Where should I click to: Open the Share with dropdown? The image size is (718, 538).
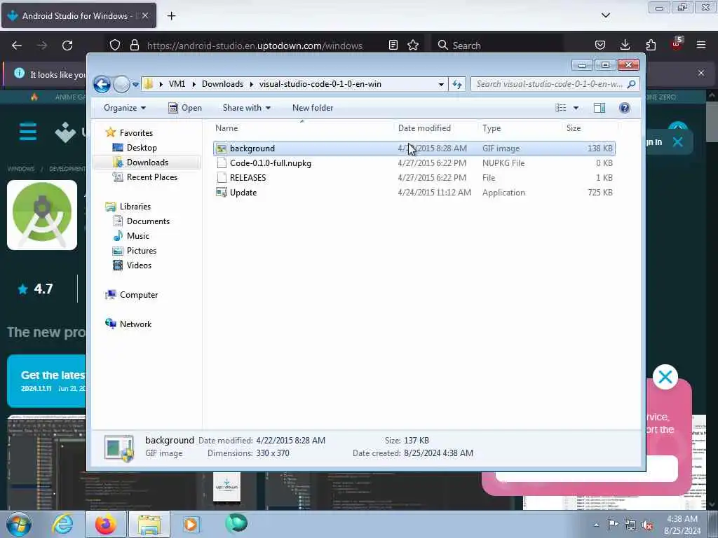coord(246,108)
